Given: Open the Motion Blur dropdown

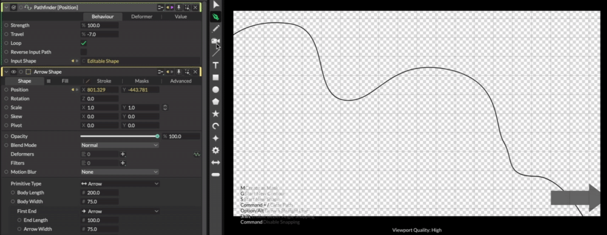Looking at the screenshot, I should pyautogui.click(x=120, y=172).
